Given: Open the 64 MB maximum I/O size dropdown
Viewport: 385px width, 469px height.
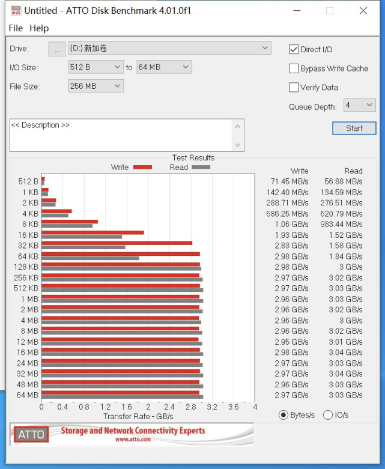Looking at the screenshot, I should [x=164, y=67].
